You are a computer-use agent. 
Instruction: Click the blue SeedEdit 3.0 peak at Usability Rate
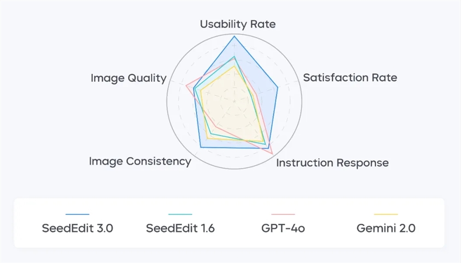[234, 36]
